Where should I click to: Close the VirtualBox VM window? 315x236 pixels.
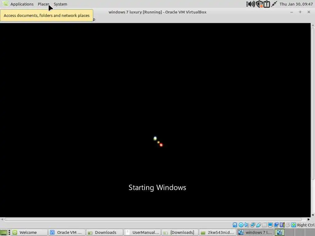click(309, 12)
